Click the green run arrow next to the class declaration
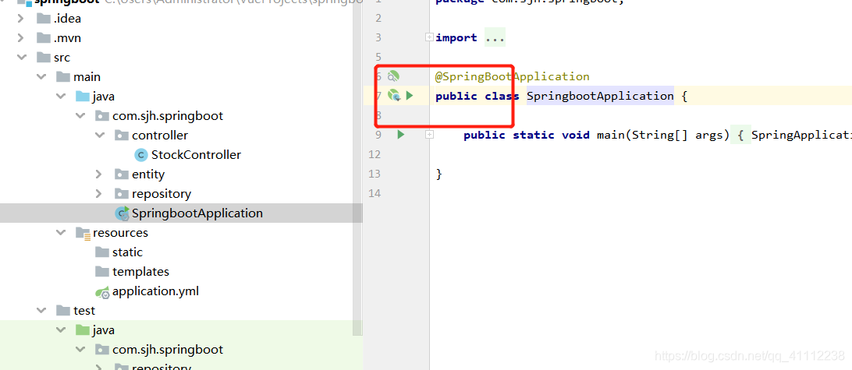 click(410, 96)
